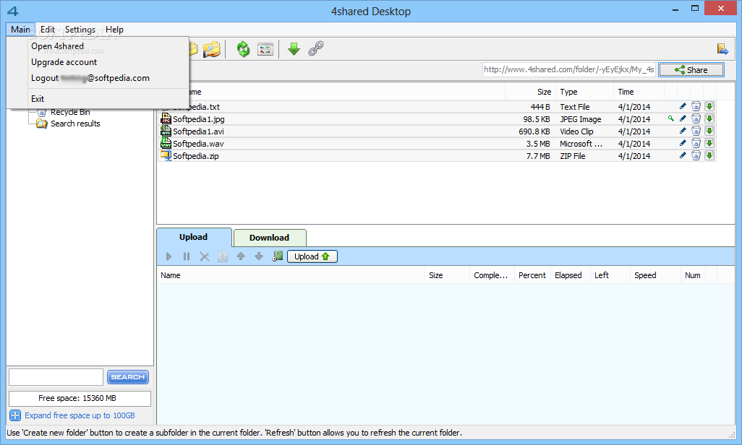Click the 4shared logo in title bar

click(x=13, y=11)
